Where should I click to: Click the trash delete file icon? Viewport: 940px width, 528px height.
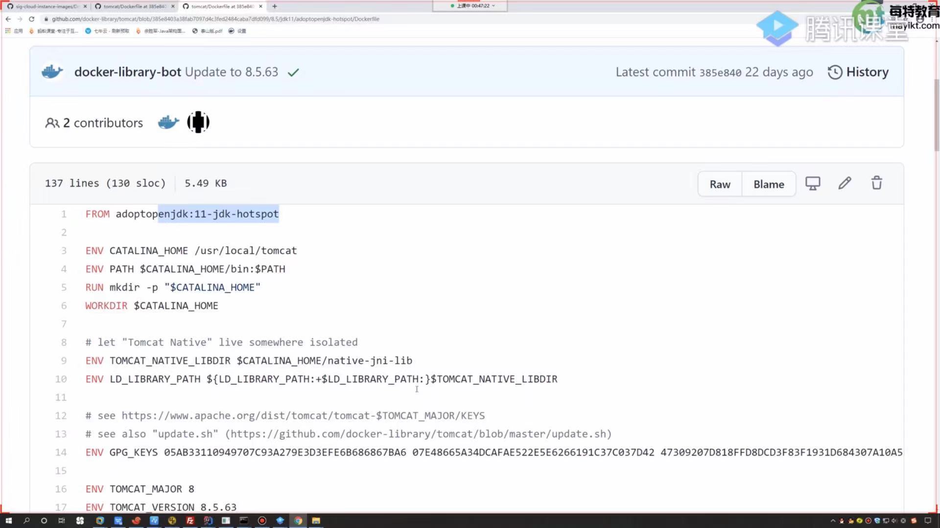pos(876,183)
